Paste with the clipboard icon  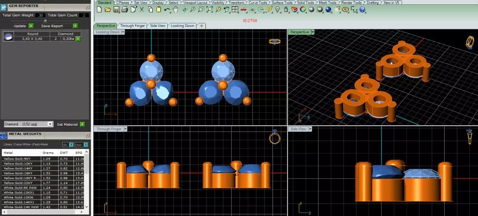coord(159,9)
